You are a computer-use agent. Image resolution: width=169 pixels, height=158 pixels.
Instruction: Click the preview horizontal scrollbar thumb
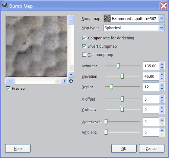(x=10, y=81)
